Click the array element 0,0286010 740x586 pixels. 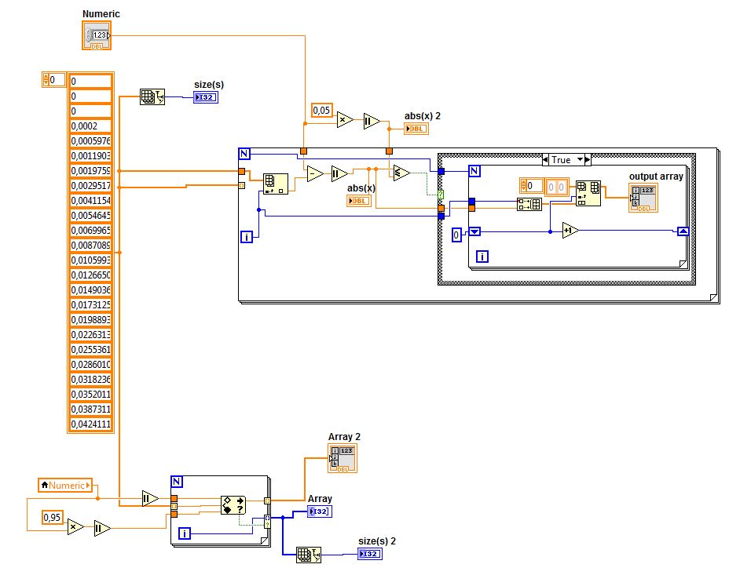90,365
